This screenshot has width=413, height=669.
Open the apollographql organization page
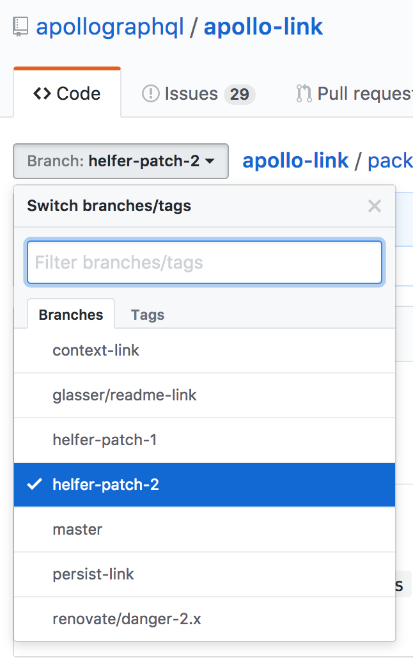[107, 26]
